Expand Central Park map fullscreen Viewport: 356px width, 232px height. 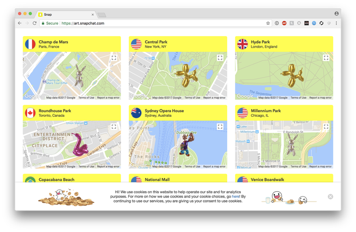(x=220, y=58)
